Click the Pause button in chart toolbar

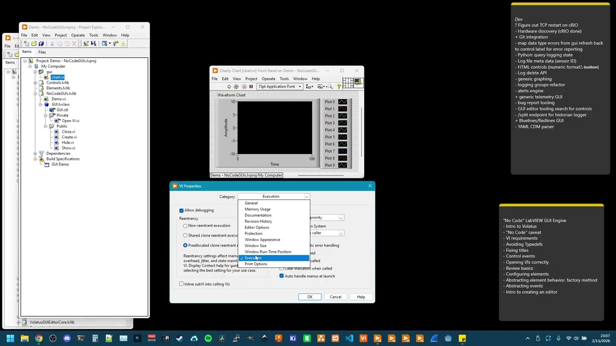(251, 86)
